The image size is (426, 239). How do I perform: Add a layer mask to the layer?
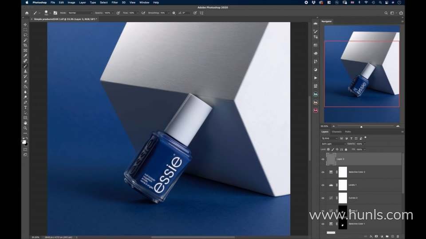pyautogui.click(x=376, y=236)
